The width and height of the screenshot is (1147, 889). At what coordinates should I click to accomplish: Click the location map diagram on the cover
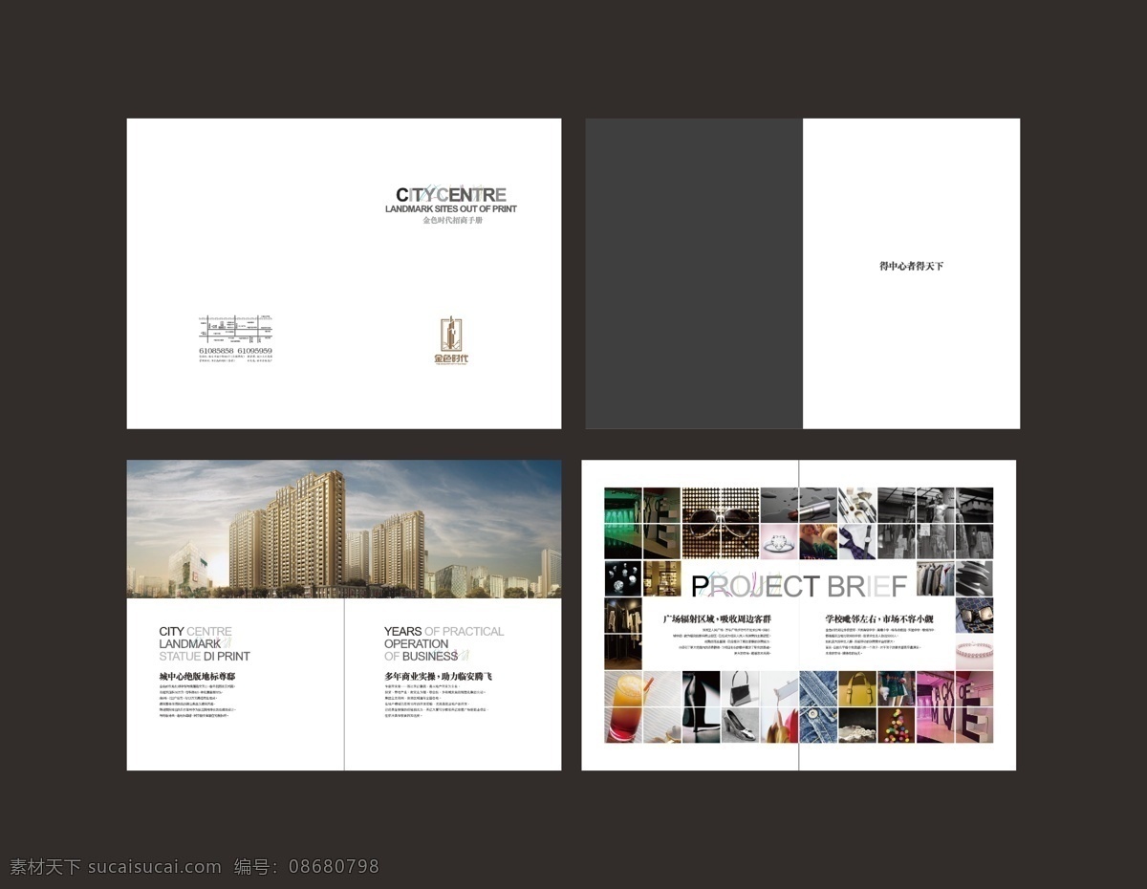coord(237,331)
